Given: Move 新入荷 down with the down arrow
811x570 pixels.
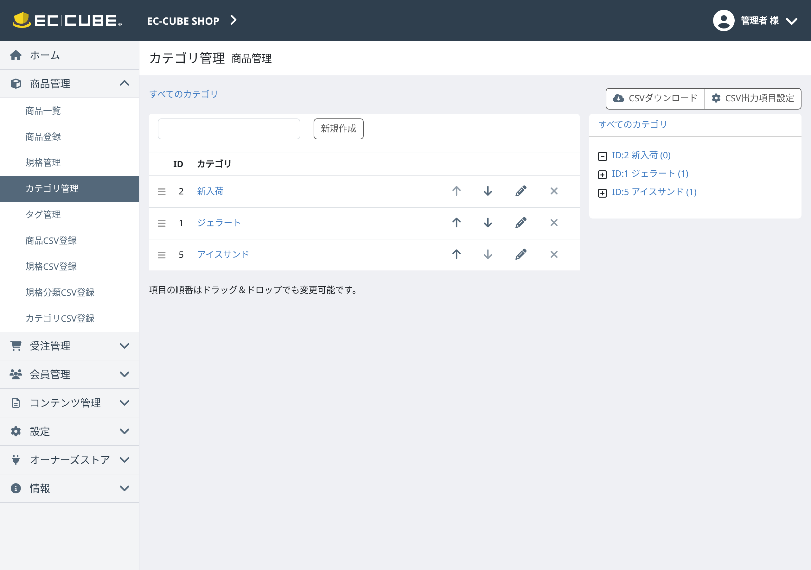Looking at the screenshot, I should tap(488, 191).
